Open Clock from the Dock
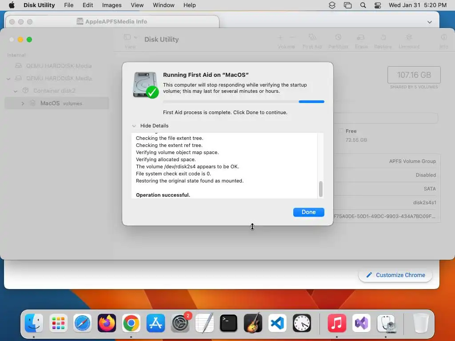Screen dimensions: 455x341 coord(302,323)
